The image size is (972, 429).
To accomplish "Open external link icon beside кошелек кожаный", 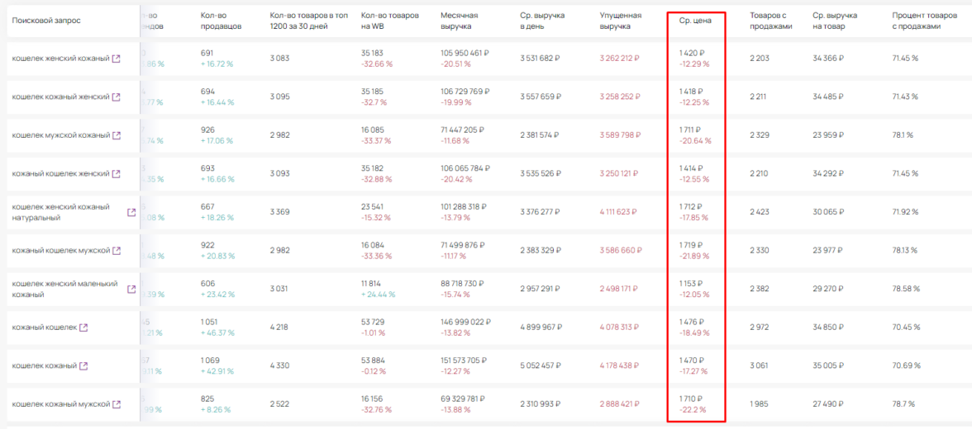I will point(83,365).
